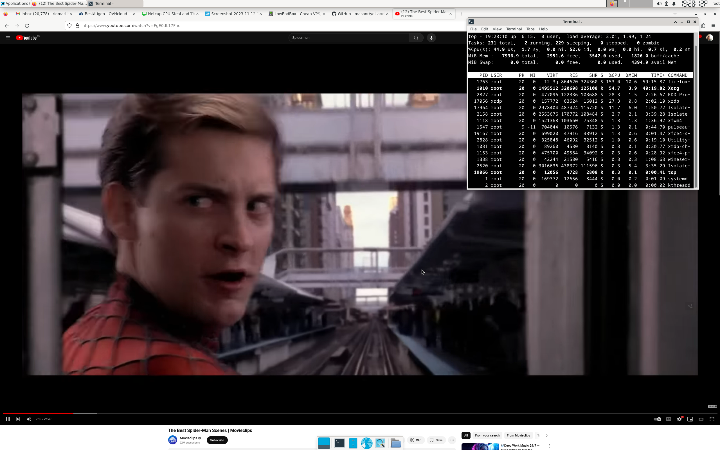Open the Terminal Tabs menu
Viewport: 720px width, 450px height.
pyautogui.click(x=530, y=29)
